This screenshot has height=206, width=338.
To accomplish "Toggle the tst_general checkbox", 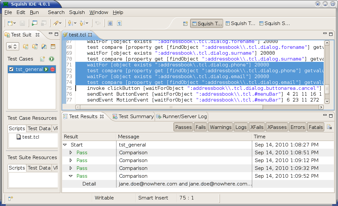I will [x=11, y=69].
